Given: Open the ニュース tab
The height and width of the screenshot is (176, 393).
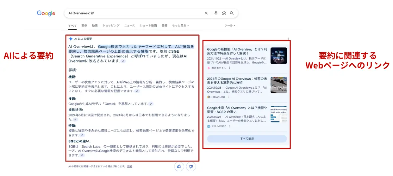Looking at the screenshot, I should coord(130,26).
